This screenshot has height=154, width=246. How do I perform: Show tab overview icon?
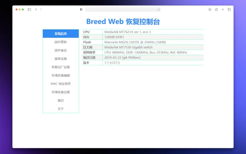[x=229, y=10]
